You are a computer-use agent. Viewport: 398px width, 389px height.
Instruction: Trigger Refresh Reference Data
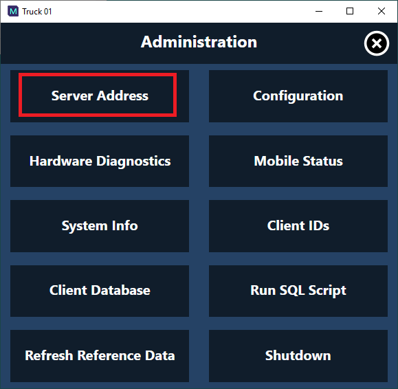100,356
